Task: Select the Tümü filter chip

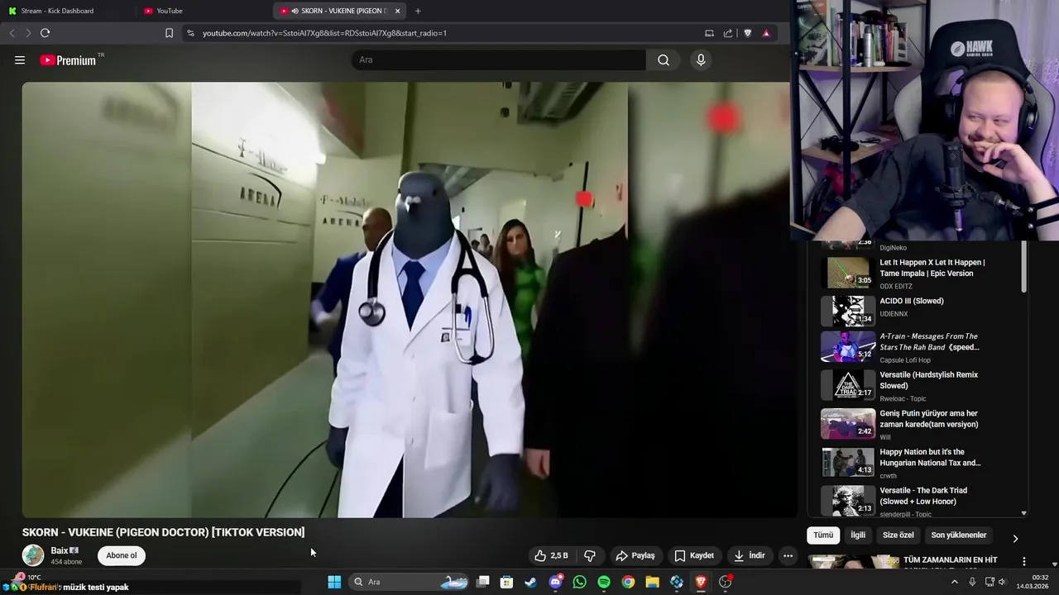Action: [x=823, y=535]
